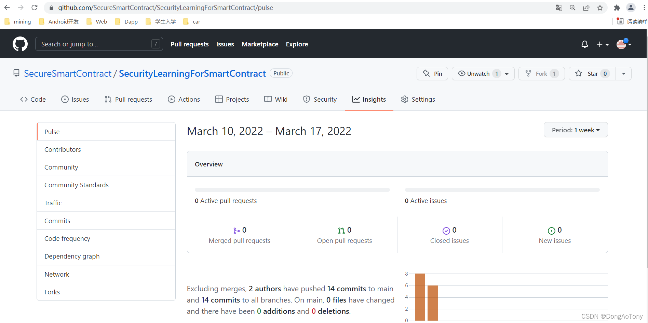This screenshot has height=323, width=648.
Task: Pin this repository
Action: click(432, 73)
